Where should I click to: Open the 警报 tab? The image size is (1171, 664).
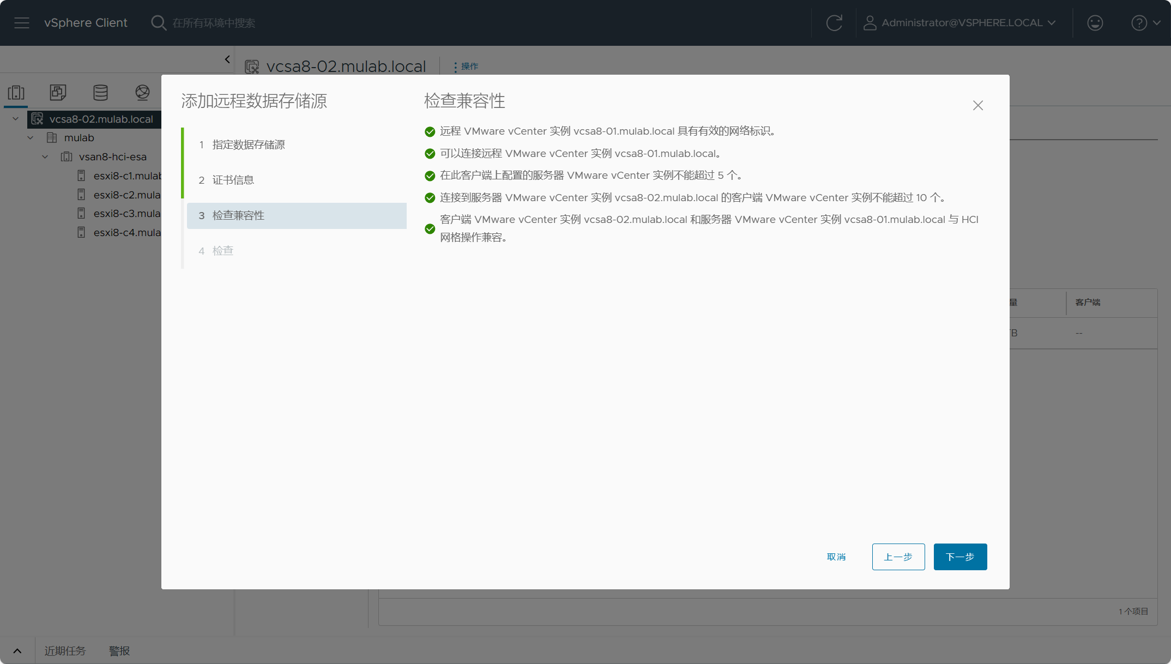(x=119, y=651)
